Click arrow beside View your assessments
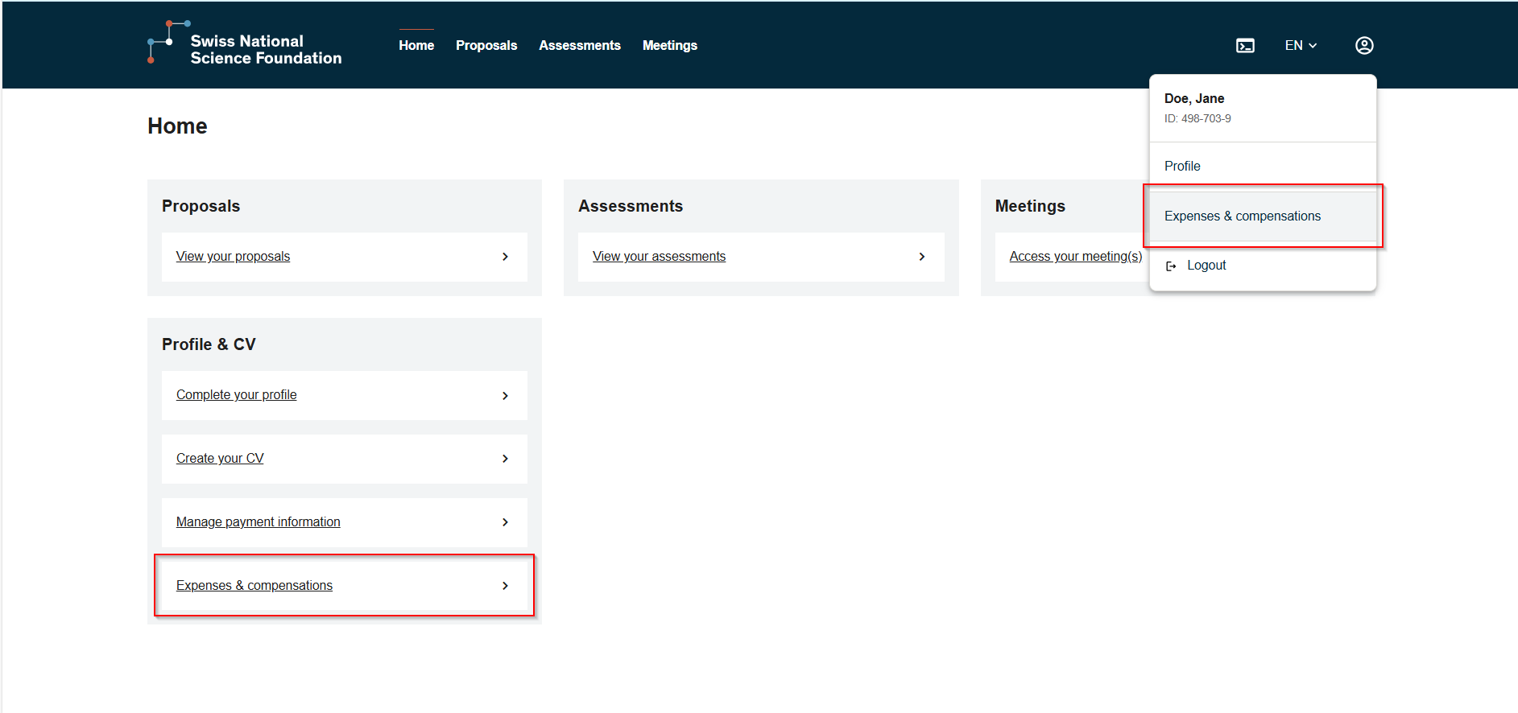Image resolution: width=1518 pixels, height=713 pixels. pos(921,257)
